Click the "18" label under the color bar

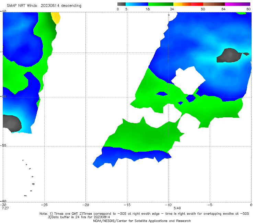[148, 9]
